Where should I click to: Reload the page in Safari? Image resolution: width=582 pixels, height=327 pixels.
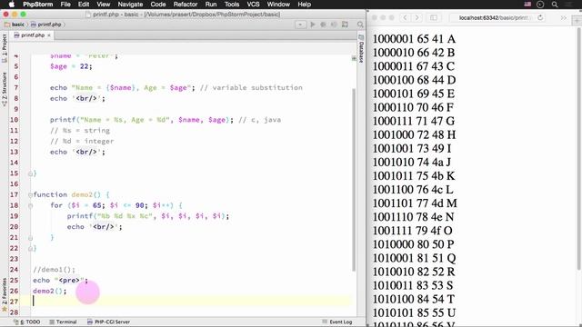coord(540,17)
